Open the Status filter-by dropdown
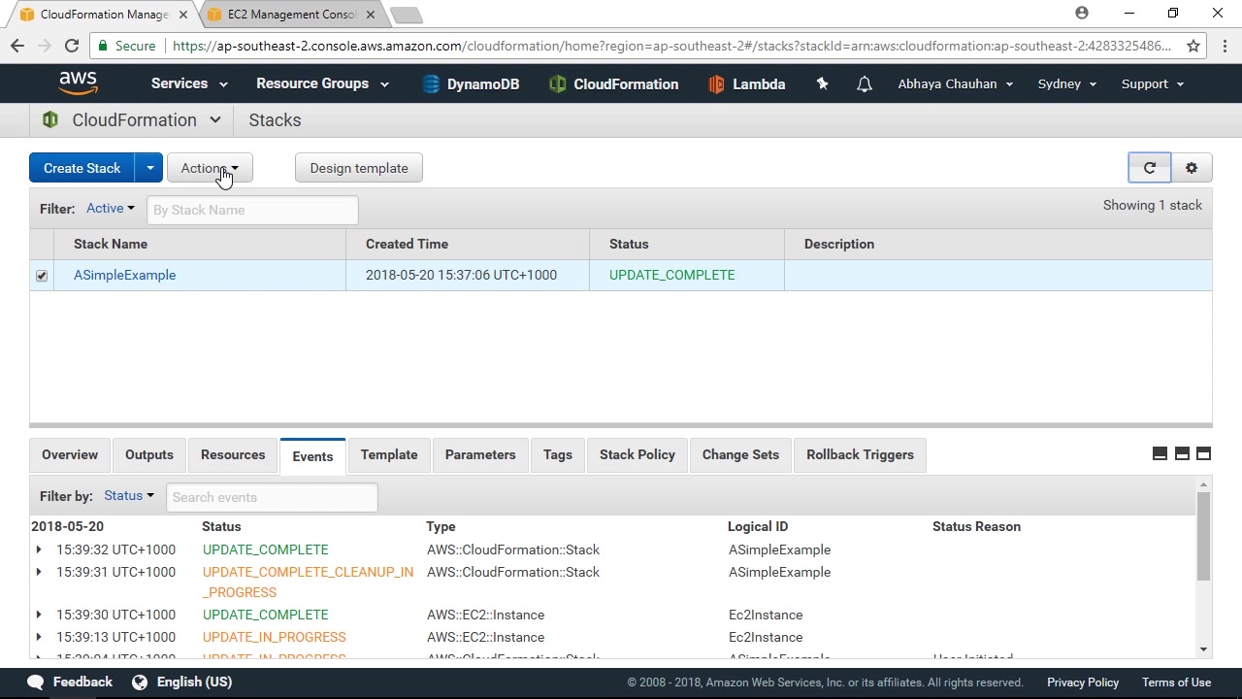This screenshot has height=699, width=1242. (x=129, y=495)
